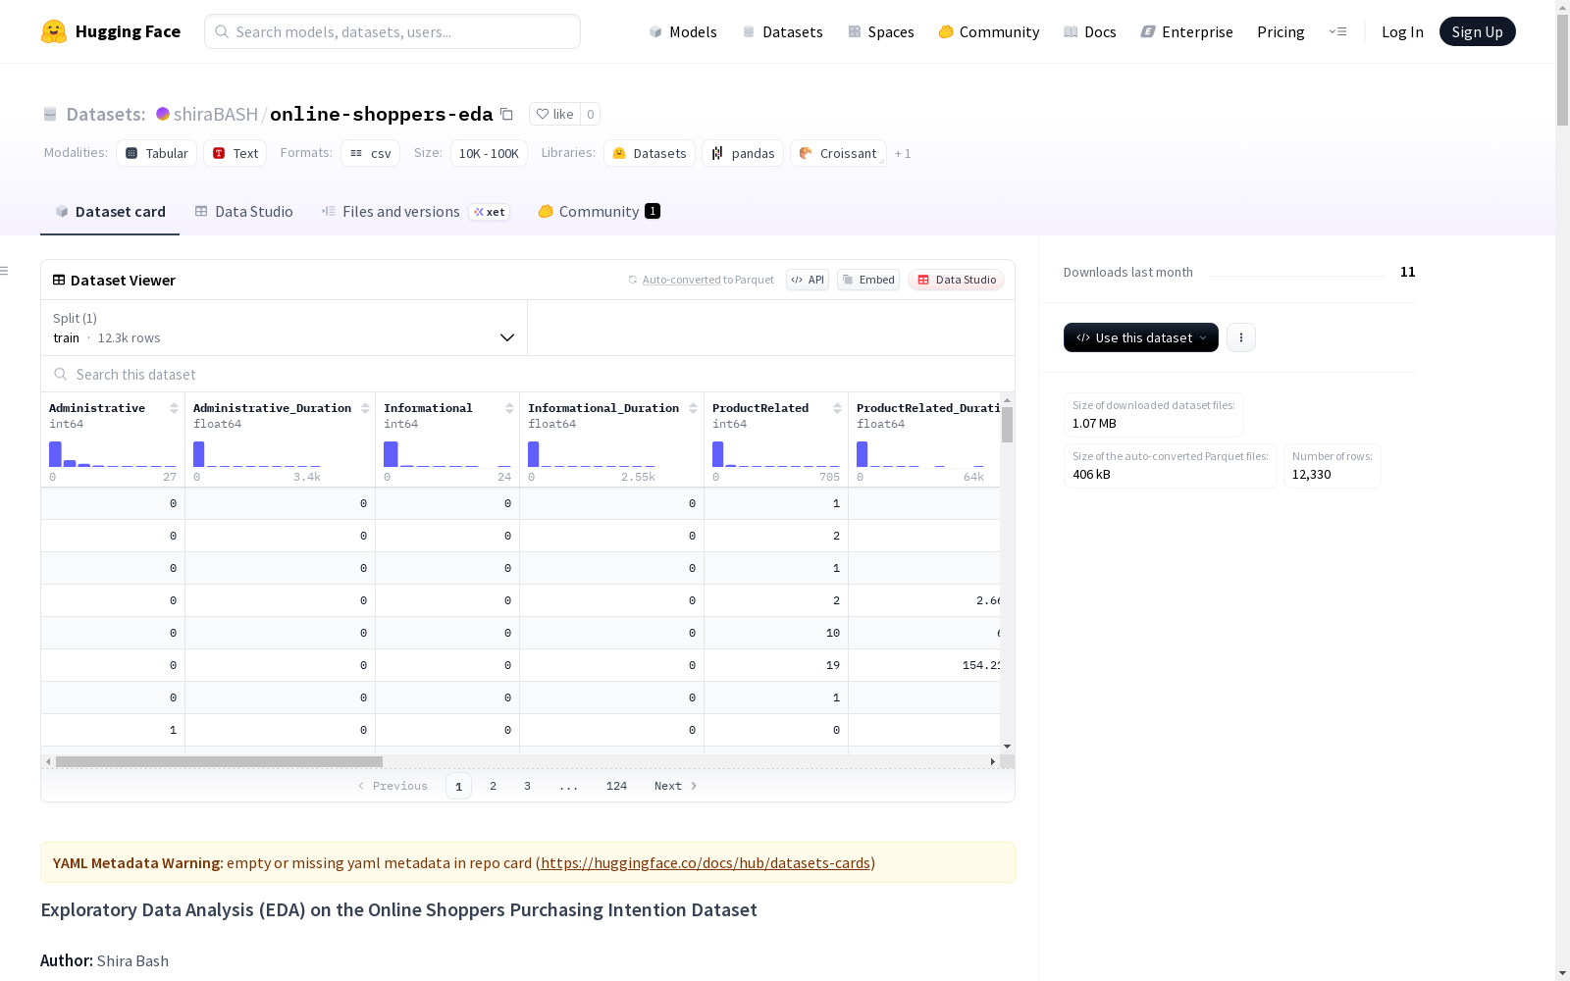Sort the Administrative_Duration column
Image resolution: width=1570 pixels, height=981 pixels.
(365, 408)
